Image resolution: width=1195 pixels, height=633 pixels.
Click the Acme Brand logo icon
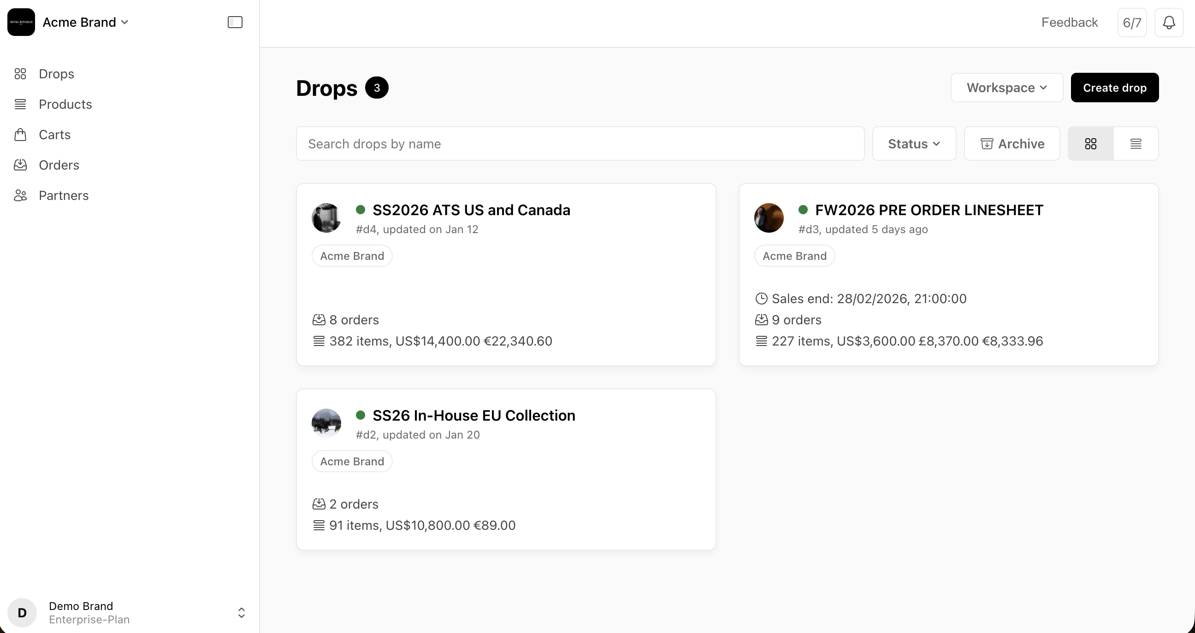coord(21,22)
